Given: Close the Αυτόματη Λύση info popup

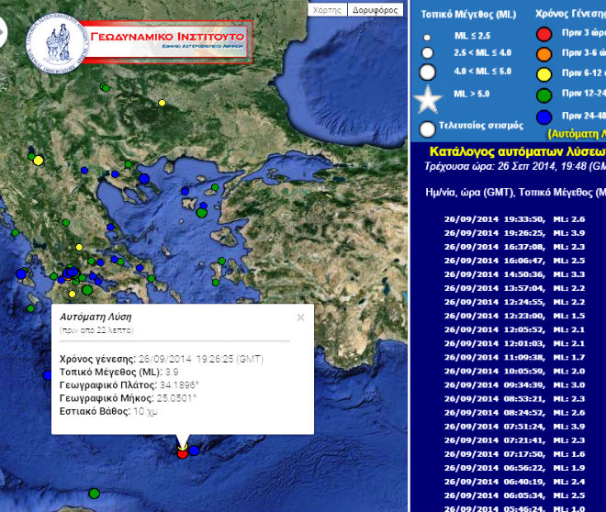Looking at the screenshot, I should click(x=299, y=317).
